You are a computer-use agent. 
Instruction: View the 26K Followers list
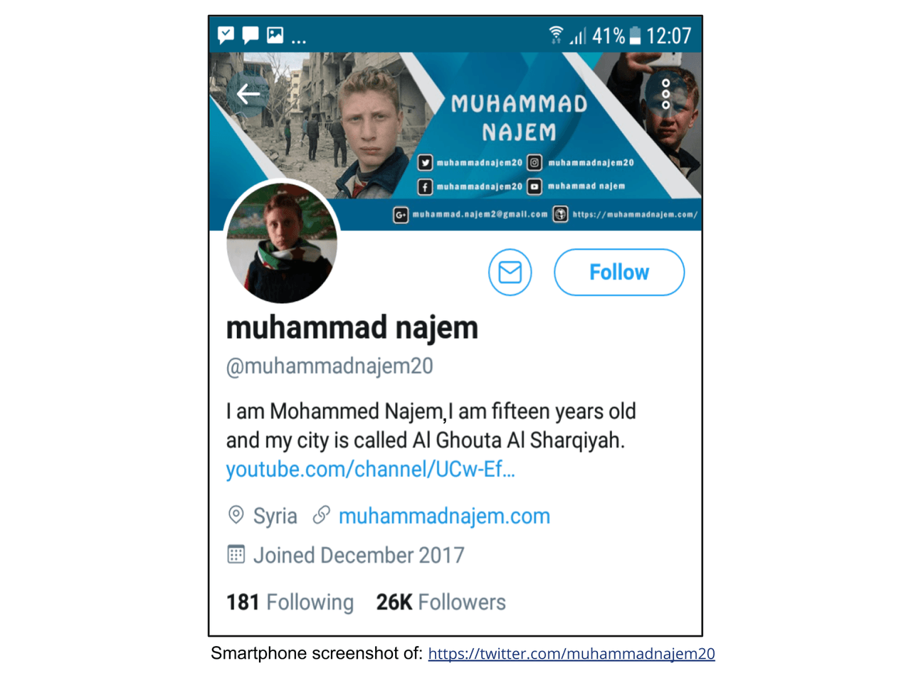[441, 603]
